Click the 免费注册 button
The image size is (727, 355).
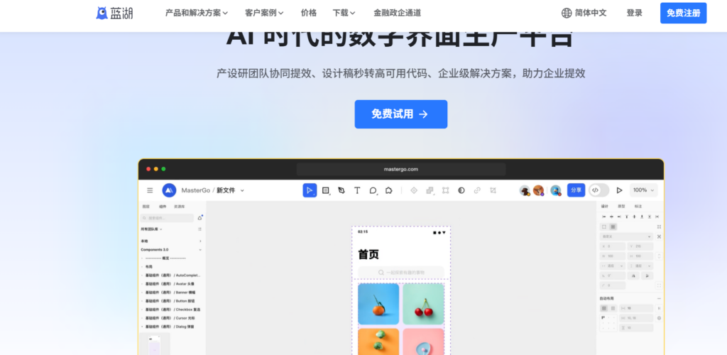coord(683,13)
